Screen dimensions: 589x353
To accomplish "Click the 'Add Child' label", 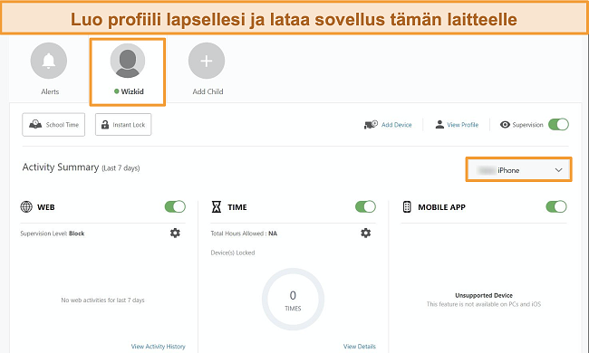I will click(x=208, y=91).
